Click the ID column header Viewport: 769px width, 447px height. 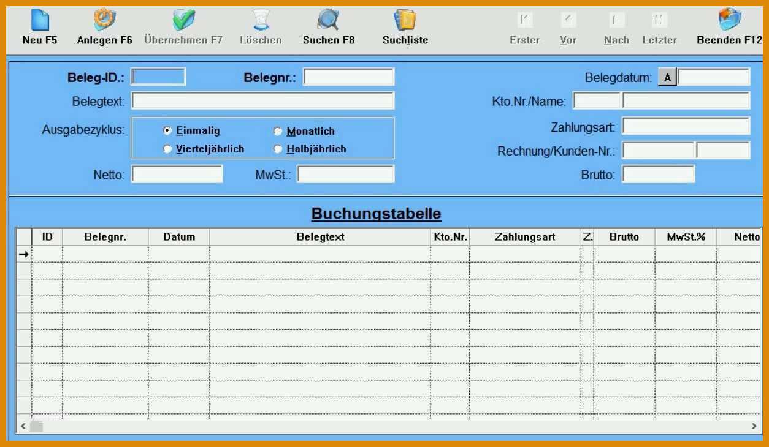pos(47,237)
